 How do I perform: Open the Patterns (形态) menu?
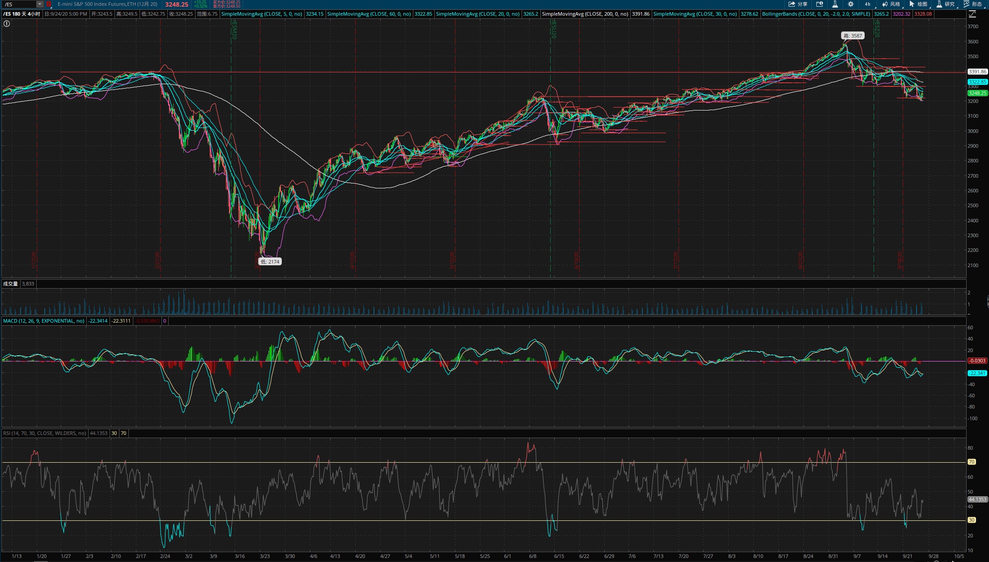click(972, 4)
